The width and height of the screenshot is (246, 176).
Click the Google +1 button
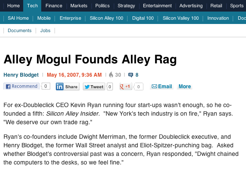pos(126,87)
